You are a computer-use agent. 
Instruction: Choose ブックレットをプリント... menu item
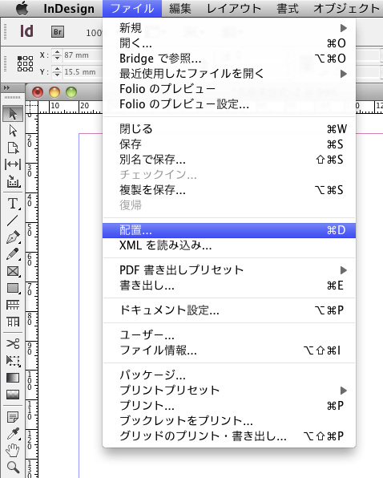[x=229, y=421]
